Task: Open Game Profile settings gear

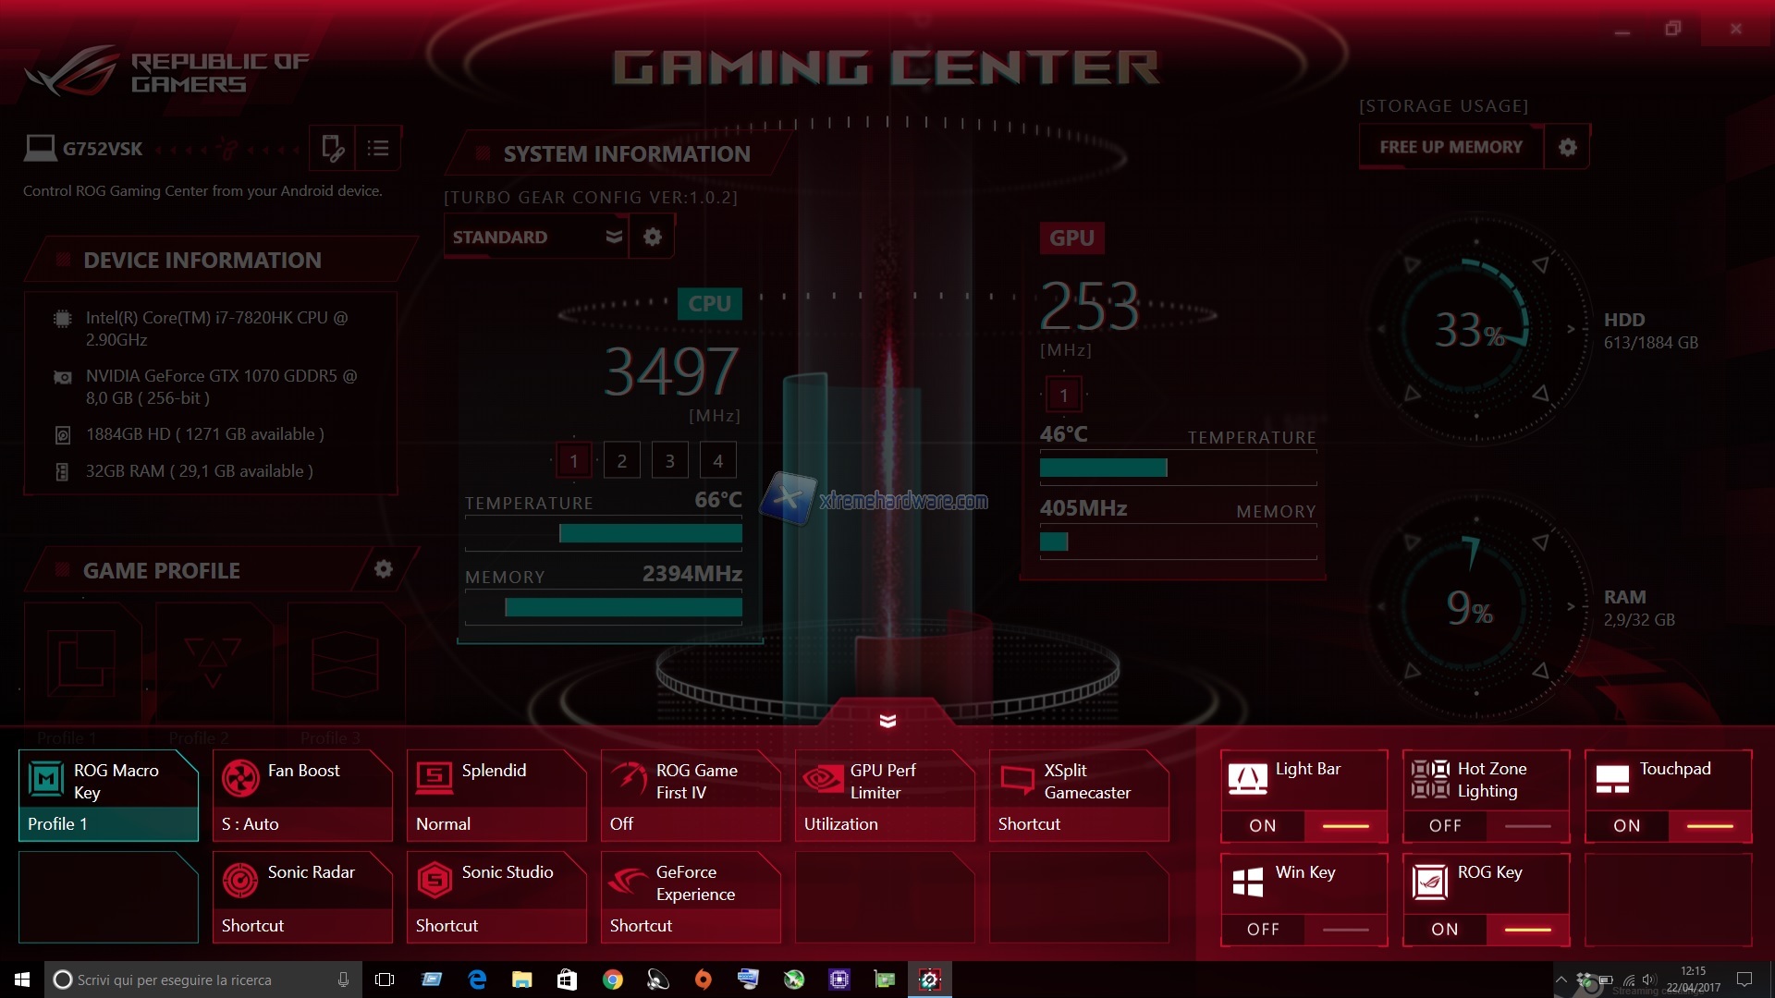Action: (384, 569)
